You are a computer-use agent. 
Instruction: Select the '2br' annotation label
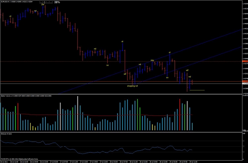(42, 5)
